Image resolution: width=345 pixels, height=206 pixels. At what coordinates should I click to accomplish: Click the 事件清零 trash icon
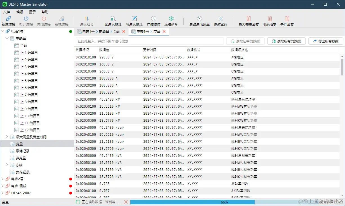(287, 19)
